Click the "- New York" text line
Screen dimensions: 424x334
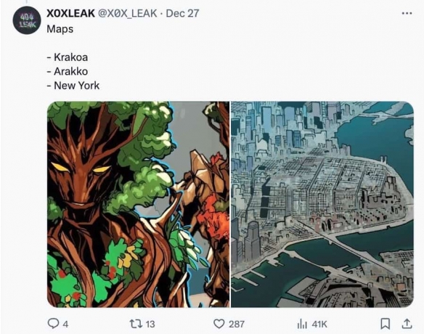[x=73, y=86]
